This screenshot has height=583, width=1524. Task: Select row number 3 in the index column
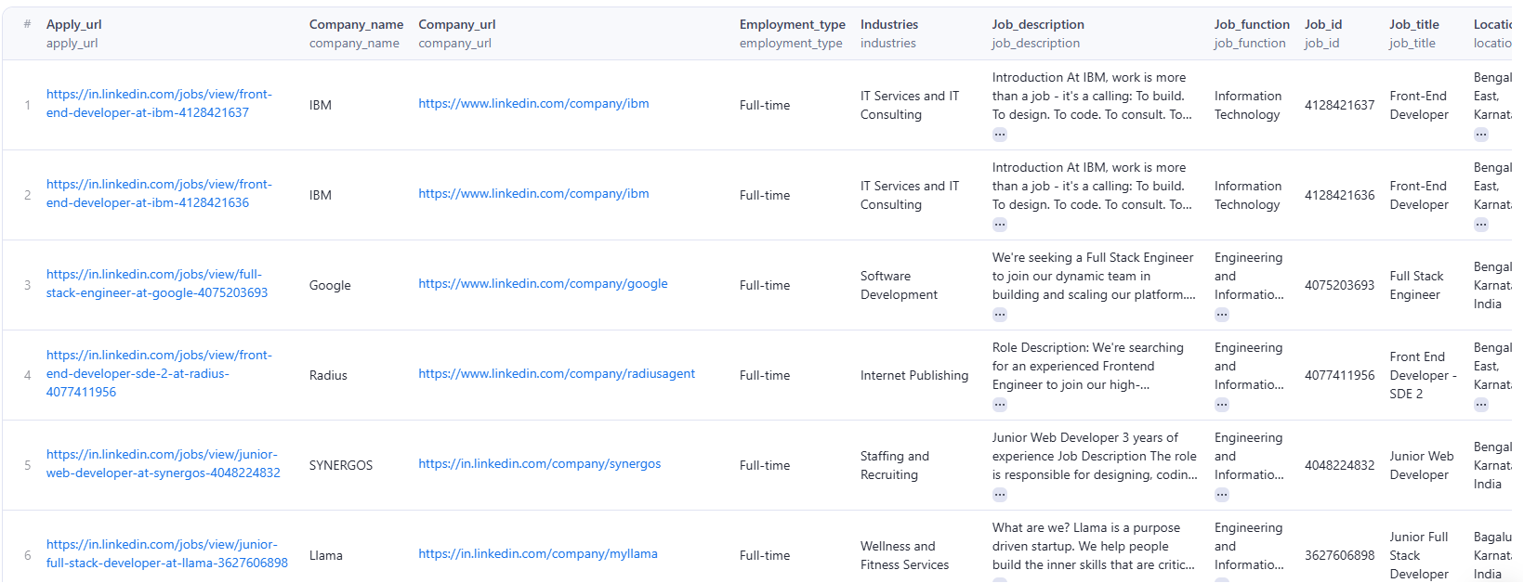27,285
